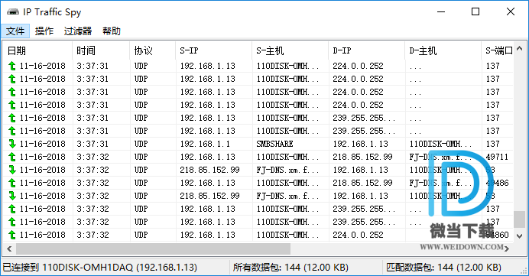Viewport: 529px width, 276px height.
Task: Open the 文件 menu
Action: (15, 31)
